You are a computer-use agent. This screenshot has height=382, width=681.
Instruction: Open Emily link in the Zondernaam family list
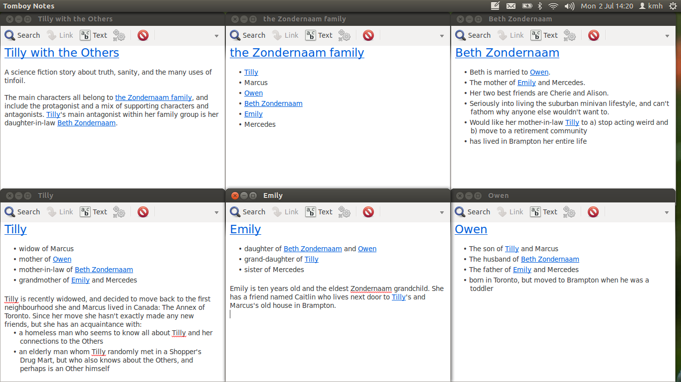pos(253,114)
